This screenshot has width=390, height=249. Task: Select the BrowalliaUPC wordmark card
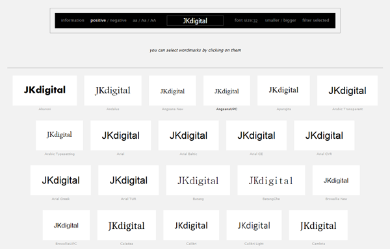point(66,225)
